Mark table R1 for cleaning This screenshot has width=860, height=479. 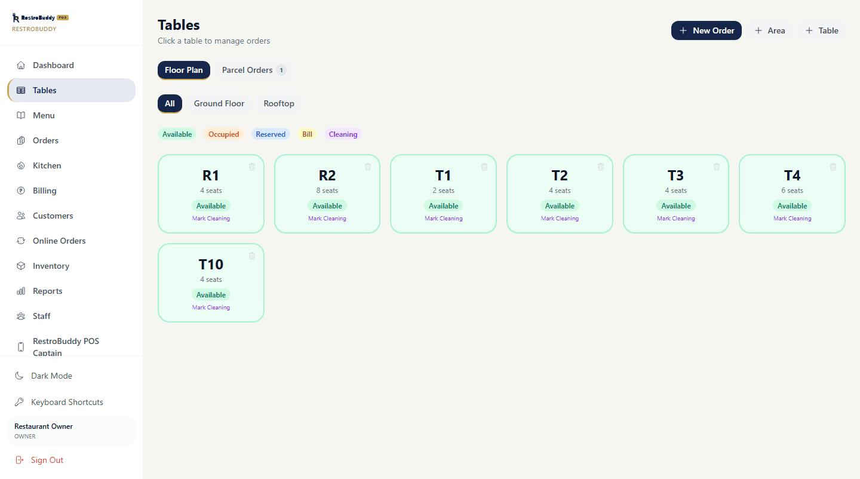(211, 219)
